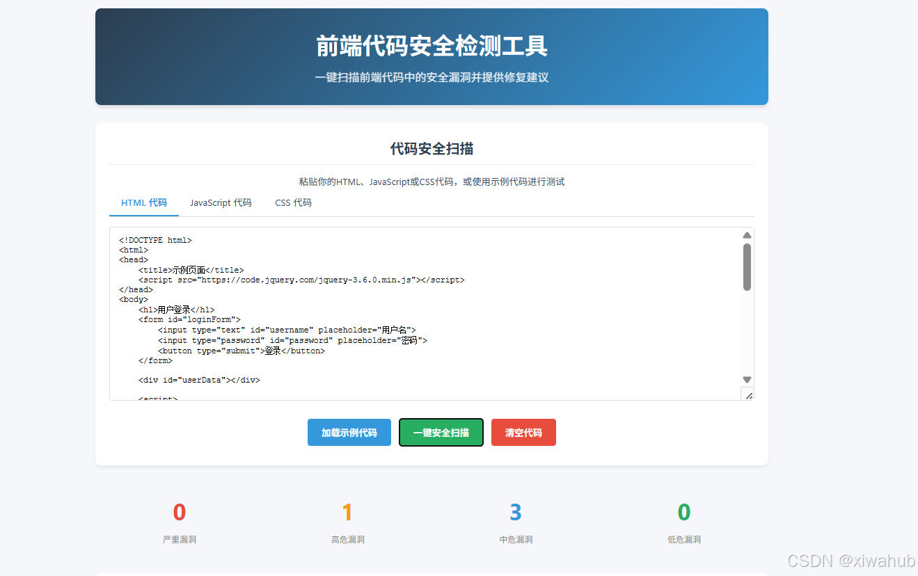Image resolution: width=918 pixels, height=576 pixels.
Task: Click the 低危漏洞 label
Action: (x=684, y=540)
